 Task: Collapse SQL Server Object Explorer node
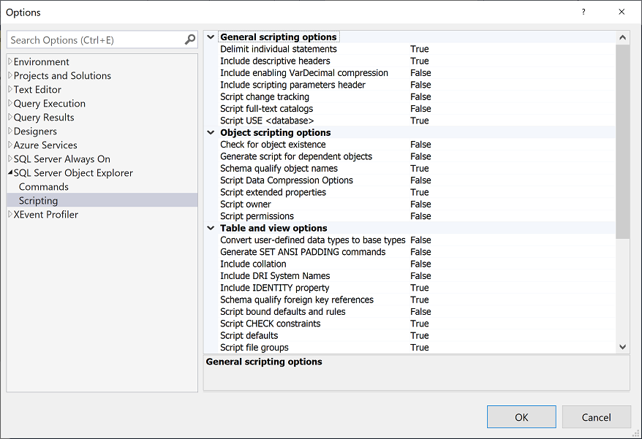coord(10,172)
